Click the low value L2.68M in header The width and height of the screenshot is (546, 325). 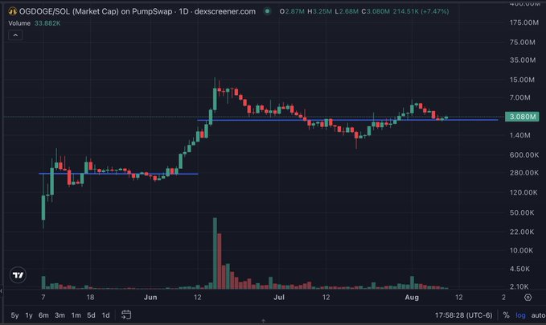[x=347, y=11]
